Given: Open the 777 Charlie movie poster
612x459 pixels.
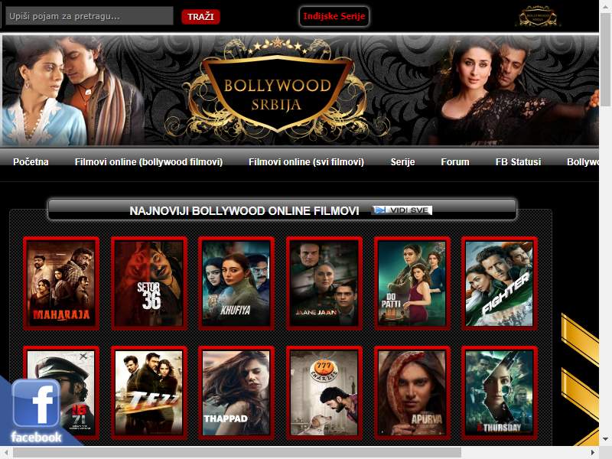Looking at the screenshot, I should tap(324, 392).
